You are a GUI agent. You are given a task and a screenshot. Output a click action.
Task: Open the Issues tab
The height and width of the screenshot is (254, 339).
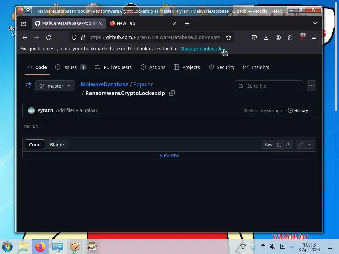click(71, 67)
